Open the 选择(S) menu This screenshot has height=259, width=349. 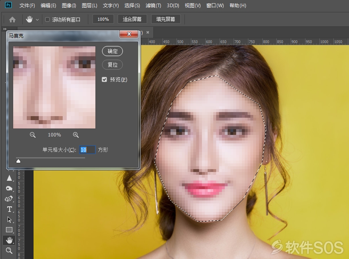pyautogui.click(x=132, y=6)
